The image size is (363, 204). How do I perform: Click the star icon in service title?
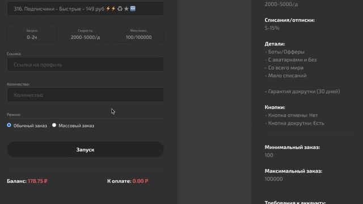[126, 9]
